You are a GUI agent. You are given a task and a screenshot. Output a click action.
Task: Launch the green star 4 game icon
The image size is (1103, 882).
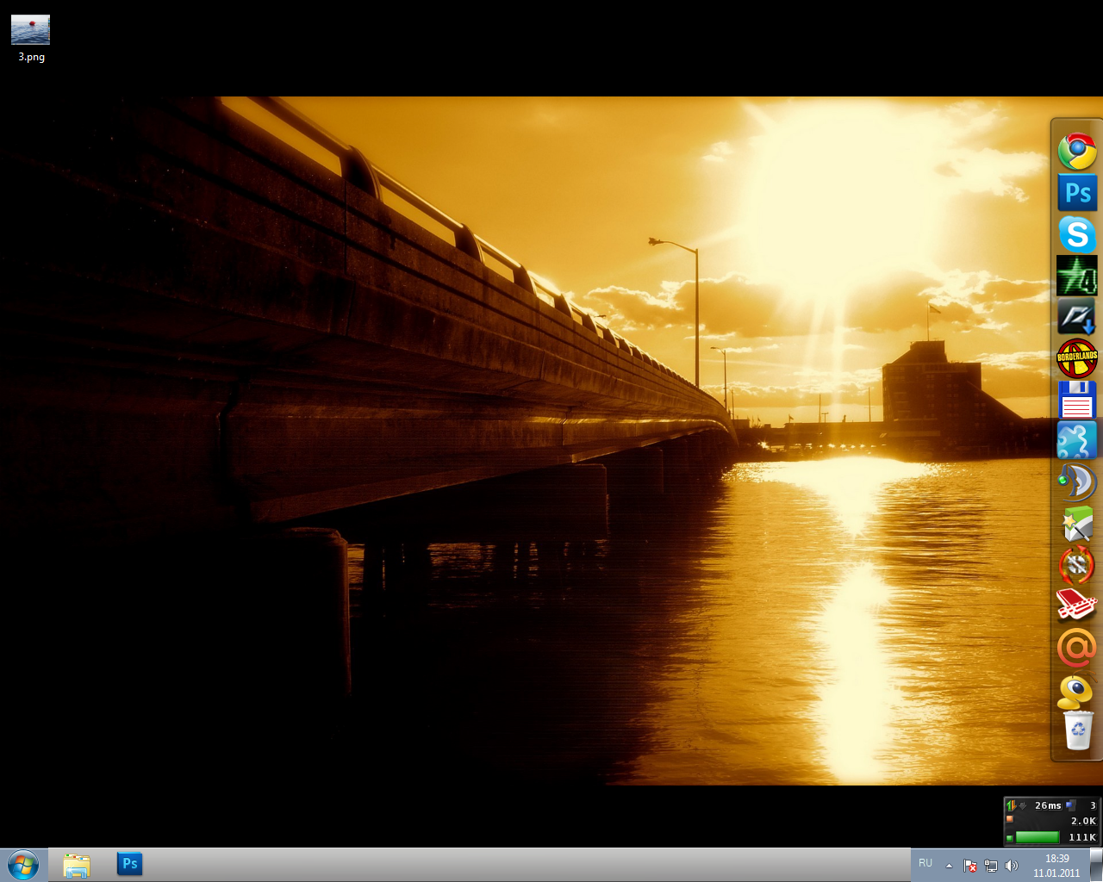(x=1076, y=276)
